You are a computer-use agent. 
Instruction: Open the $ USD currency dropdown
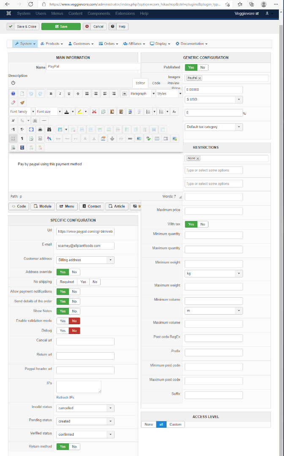pyautogui.click(x=213, y=100)
